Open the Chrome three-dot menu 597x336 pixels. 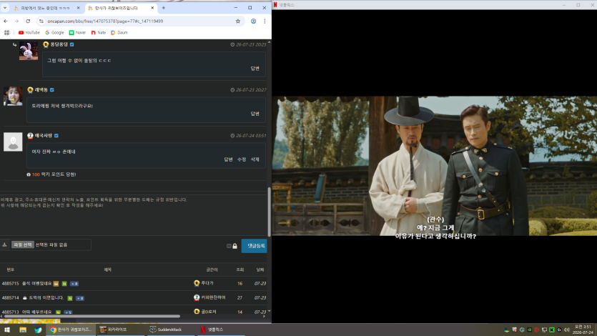coord(265,21)
